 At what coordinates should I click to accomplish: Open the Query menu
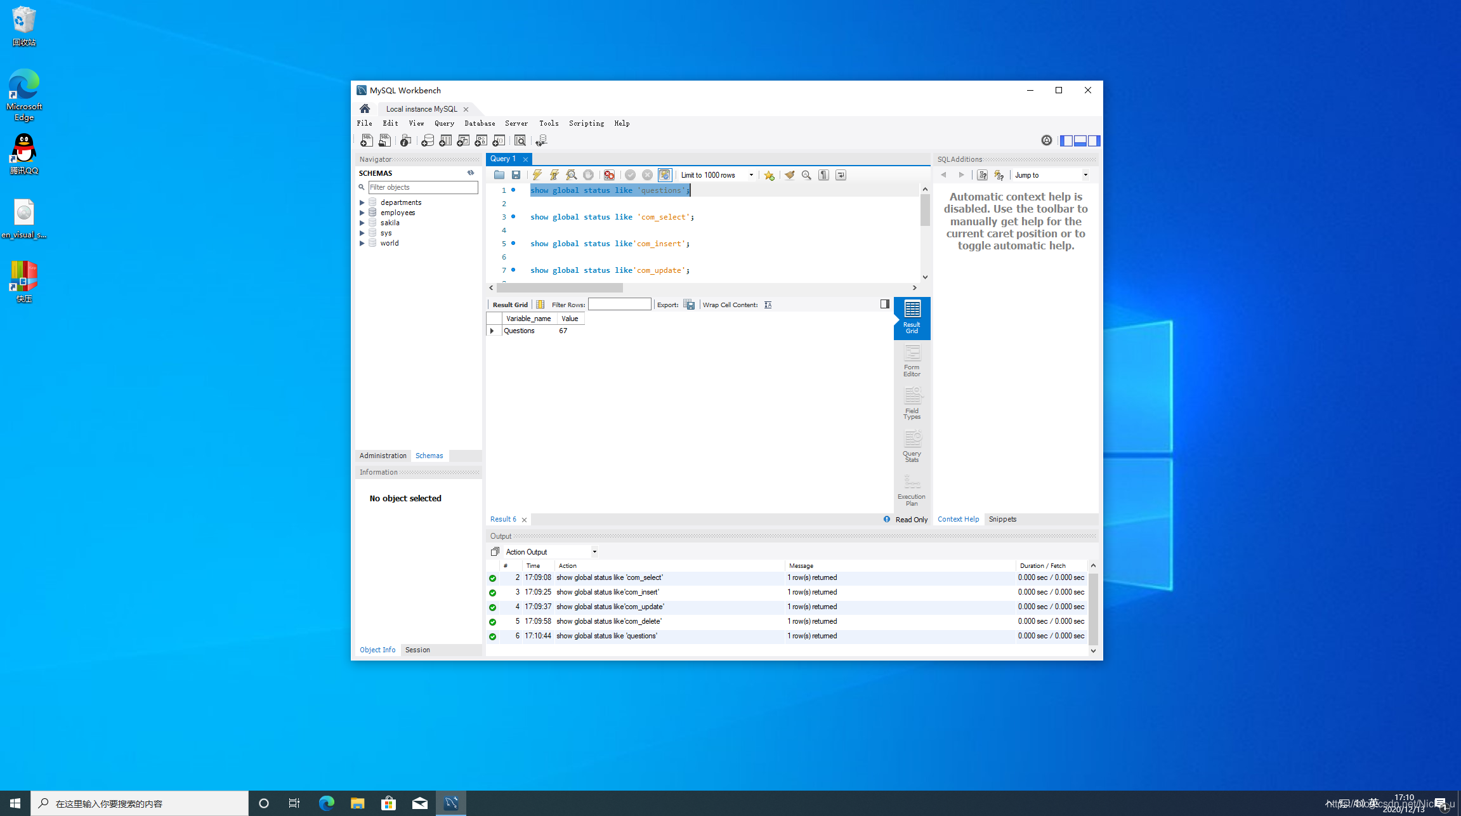pyautogui.click(x=444, y=123)
